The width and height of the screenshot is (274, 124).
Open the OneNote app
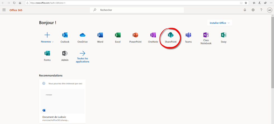coord(153,37)
